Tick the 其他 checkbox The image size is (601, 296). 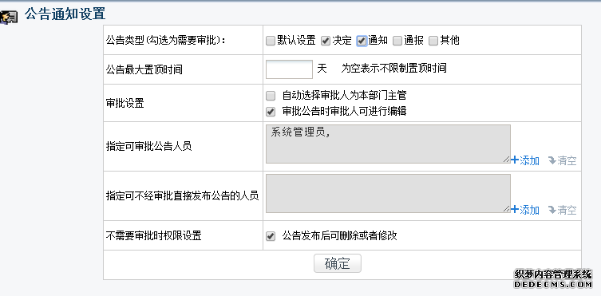[x=433, y=41]
